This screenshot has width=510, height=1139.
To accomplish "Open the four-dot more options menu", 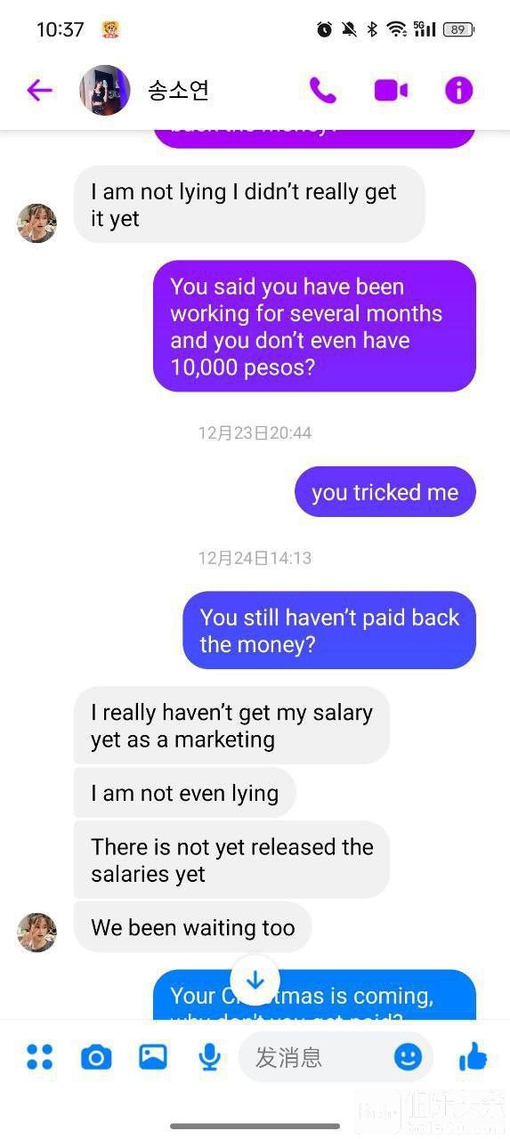I will point(40,1056).
